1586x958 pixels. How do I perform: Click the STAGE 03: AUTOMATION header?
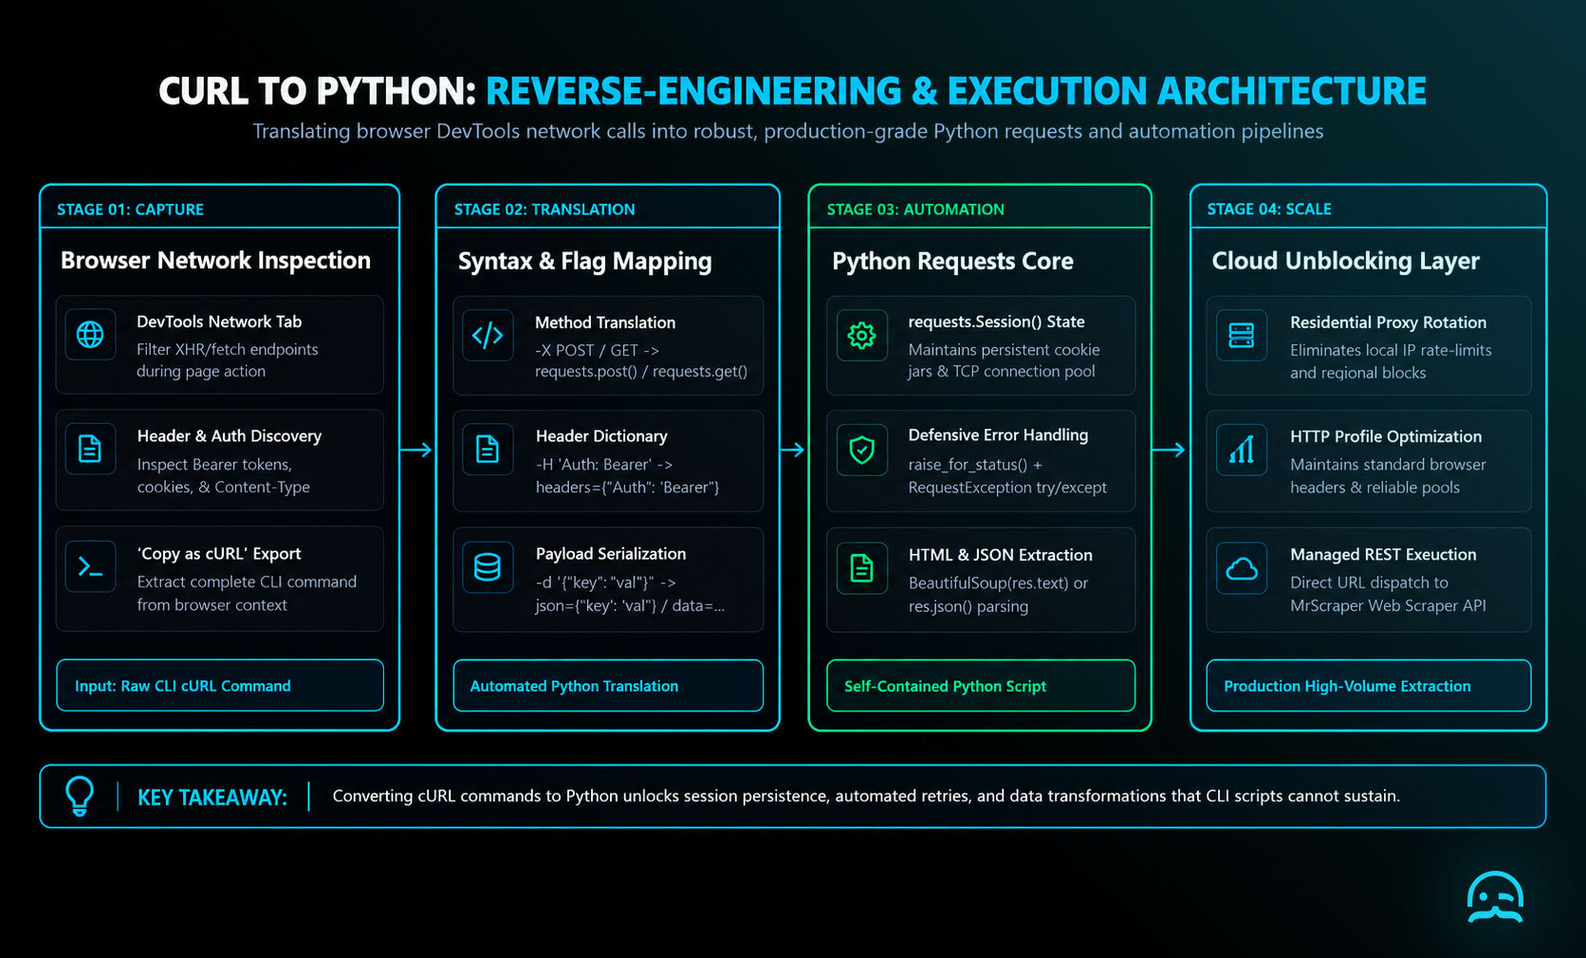point(915,209)
